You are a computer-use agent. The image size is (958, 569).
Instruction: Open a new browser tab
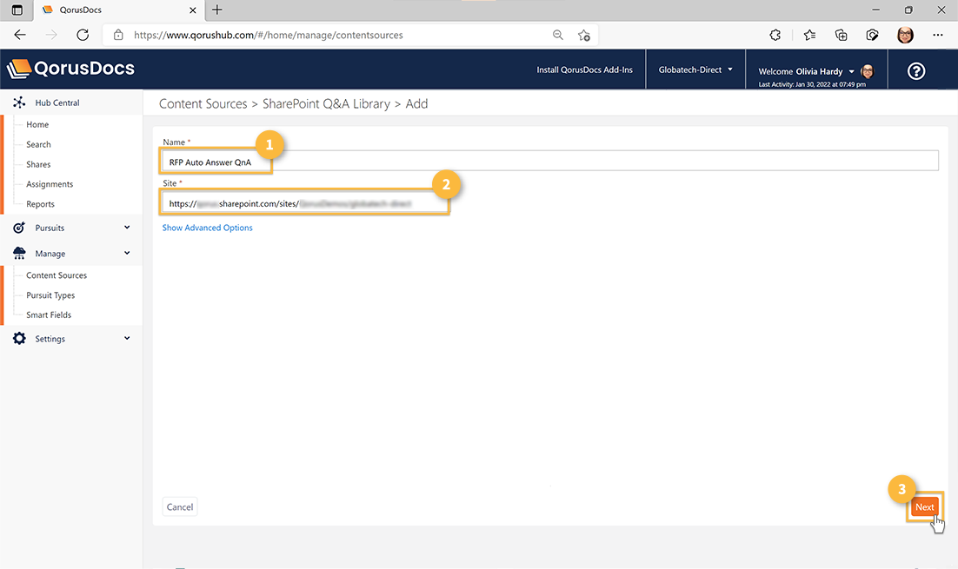pyautogui.click(x=216, y=10)
